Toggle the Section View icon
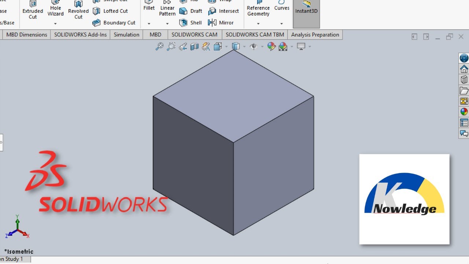This screenshot has width=469, height=264. click(x=195, y=47)
